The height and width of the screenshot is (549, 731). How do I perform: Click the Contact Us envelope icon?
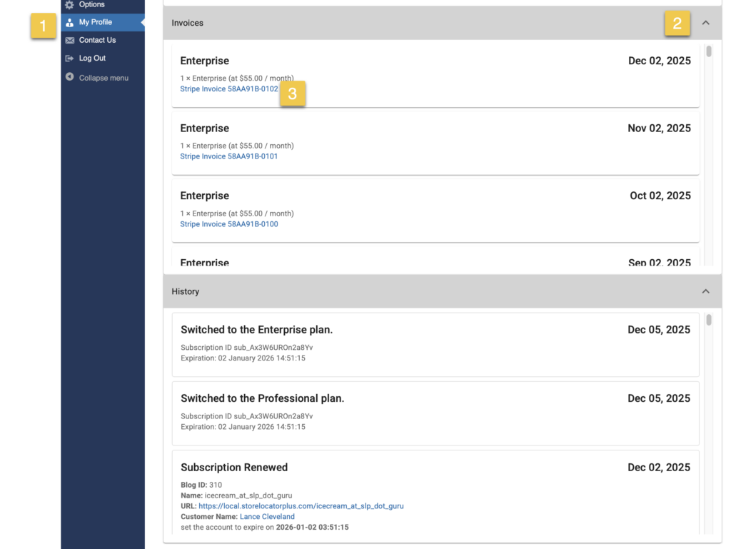point(69,41)
